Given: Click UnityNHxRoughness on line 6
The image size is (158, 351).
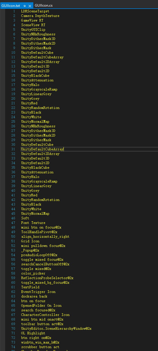Looking at the screenshot, I should tap(38, 34).
